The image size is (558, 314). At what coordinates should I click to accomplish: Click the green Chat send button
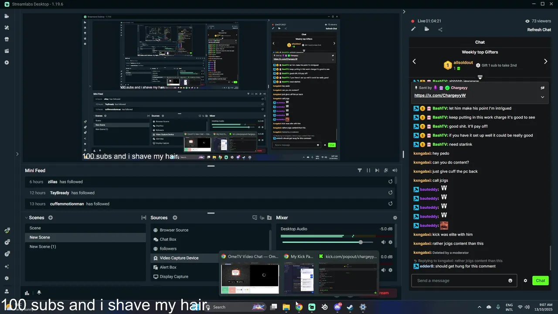point(540,280)
